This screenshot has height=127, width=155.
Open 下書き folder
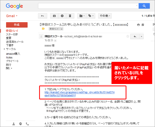(10, 45)
